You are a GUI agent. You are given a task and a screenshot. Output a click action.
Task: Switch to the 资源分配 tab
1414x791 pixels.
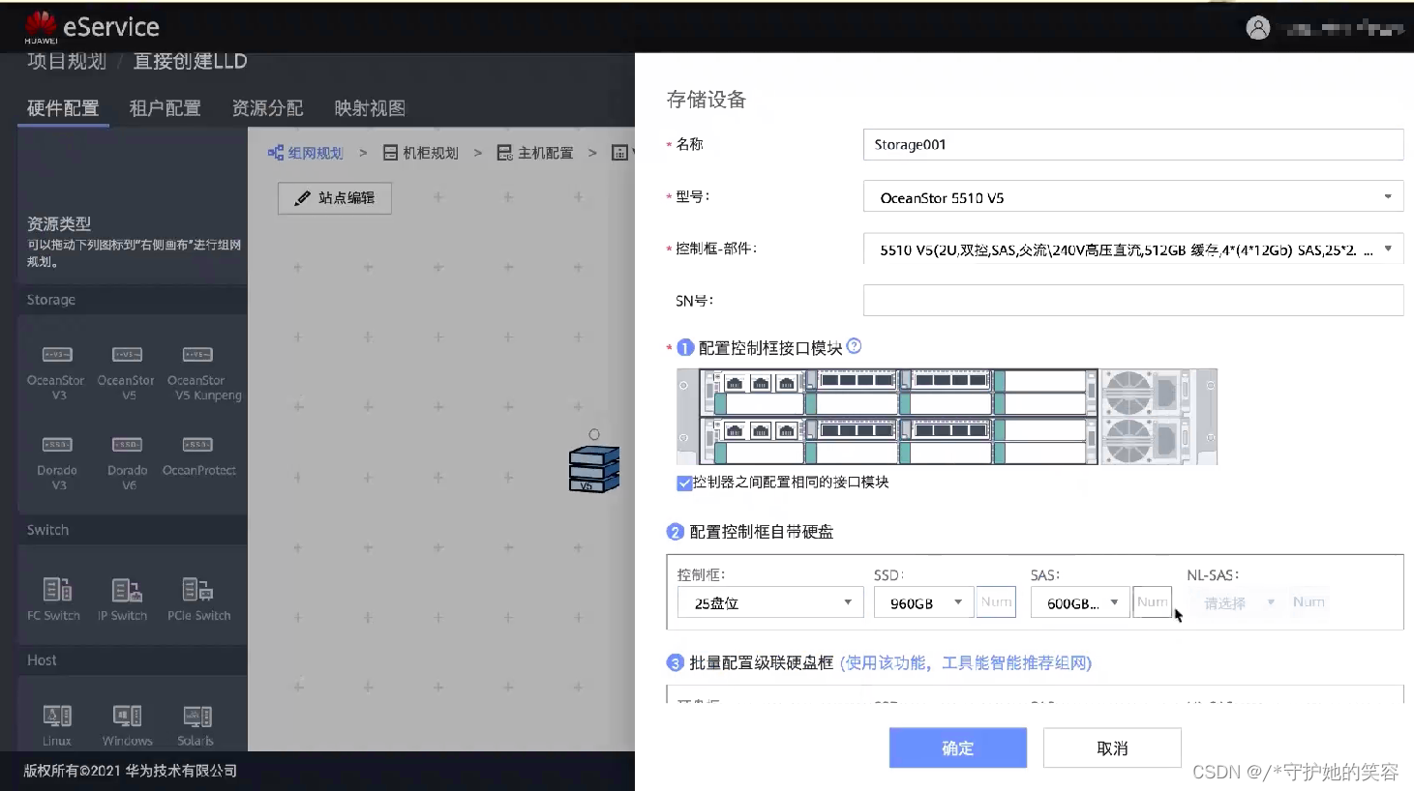tap(268, 108)
